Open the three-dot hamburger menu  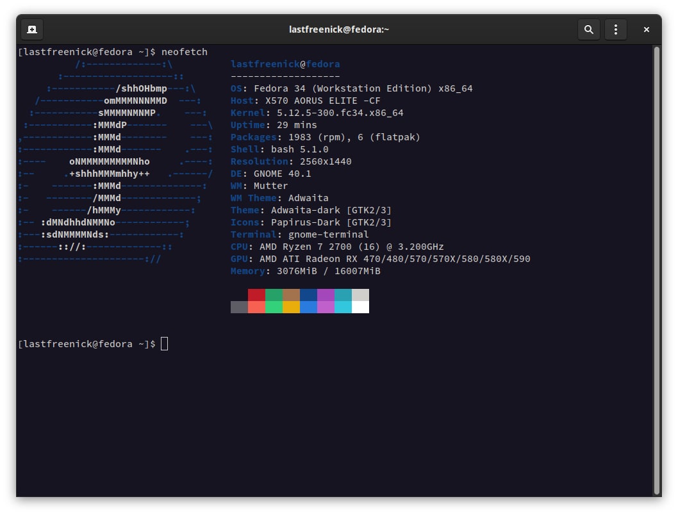click(x=616, y=29)
